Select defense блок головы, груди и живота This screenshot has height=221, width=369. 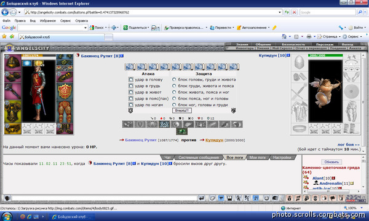(x=174, y=80)
